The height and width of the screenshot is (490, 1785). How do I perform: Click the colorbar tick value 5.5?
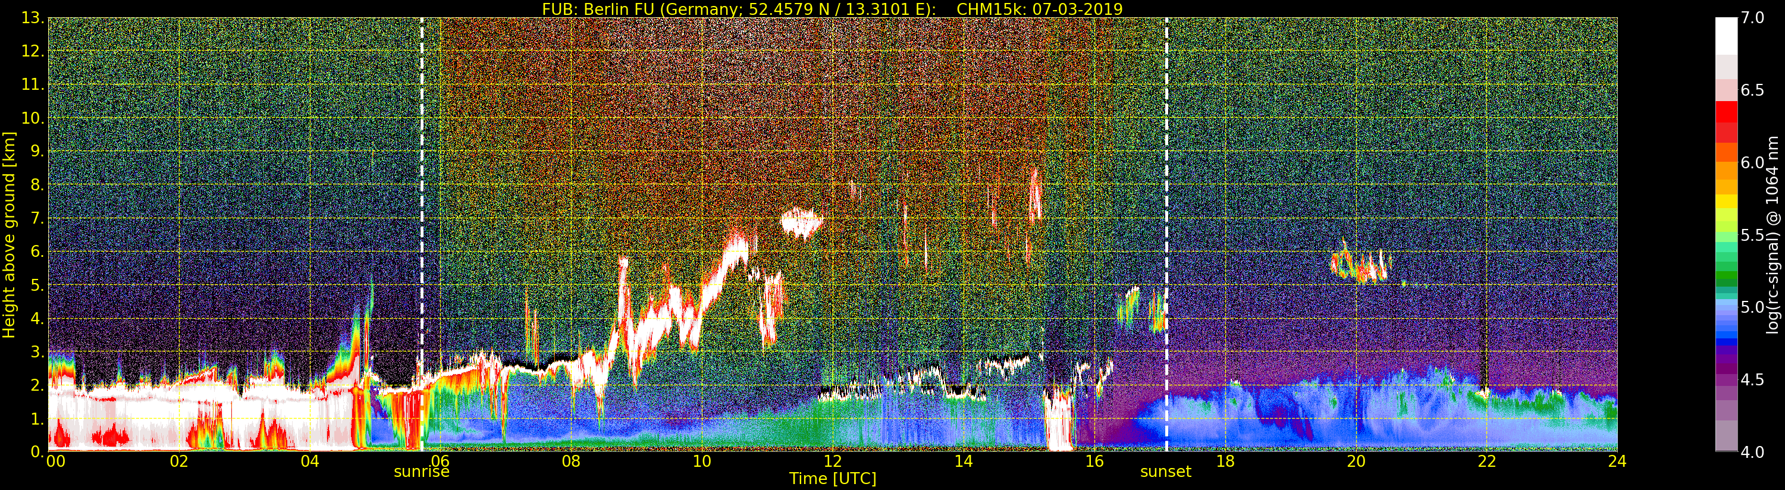click(1752, 235)
